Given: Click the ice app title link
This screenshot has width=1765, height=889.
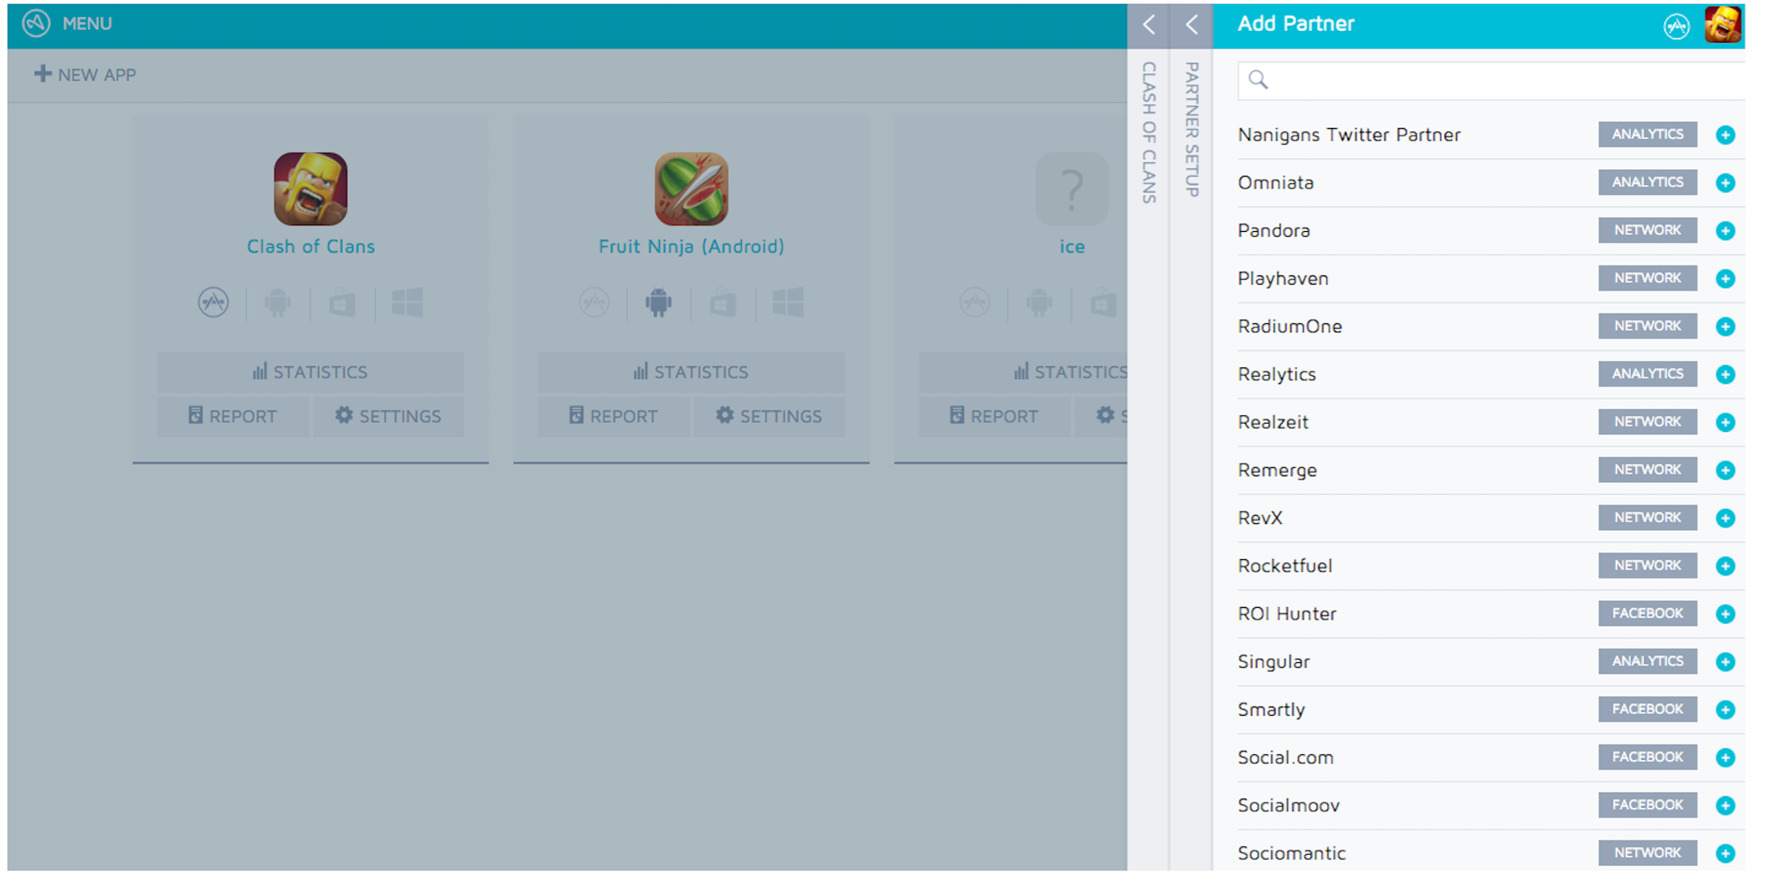Looking at the screenshot, I should click(1072, 247).
